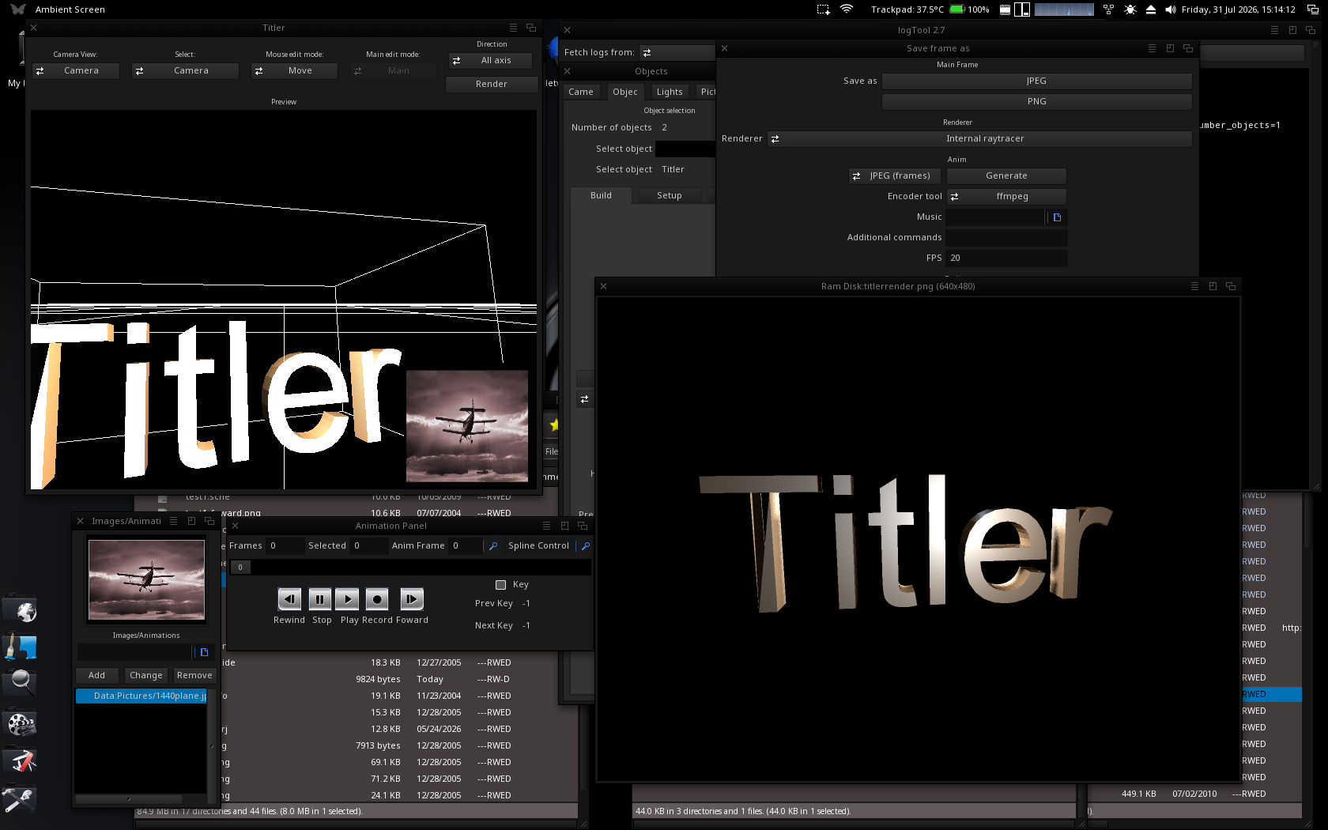
Task: Select the Data:Pictures/1440plane list entry
Action: pyautogui.click(x=141, y=696)
